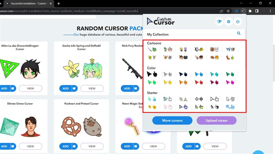
Task: Share this page from address bar
Action: pyautogui.click(x=221, y=11)
